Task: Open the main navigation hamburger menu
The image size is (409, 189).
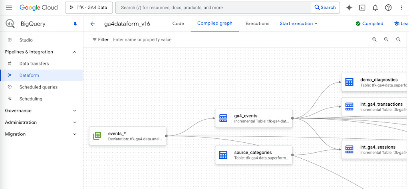Action: pyautogui.click(x=9, y=8)
